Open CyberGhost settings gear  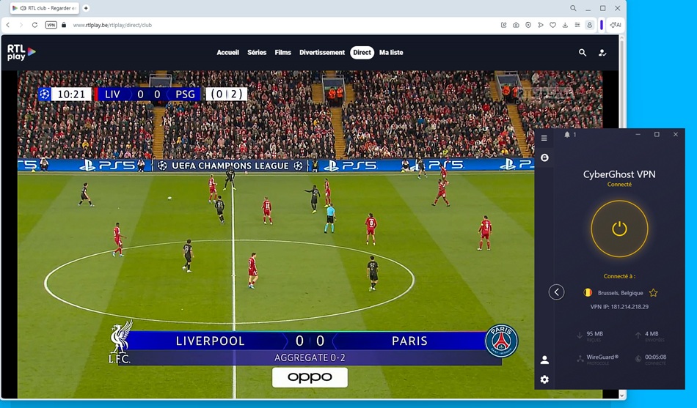point(544,379)
